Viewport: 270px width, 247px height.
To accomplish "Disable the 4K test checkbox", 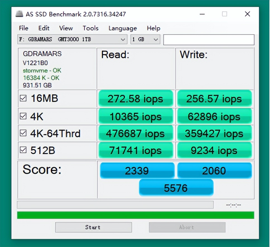I will point(23,116).
